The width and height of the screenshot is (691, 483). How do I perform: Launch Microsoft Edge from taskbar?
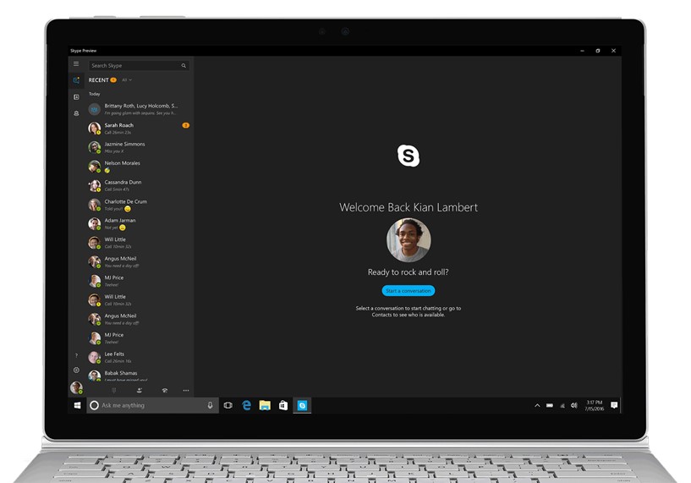(x=247, y=405)
